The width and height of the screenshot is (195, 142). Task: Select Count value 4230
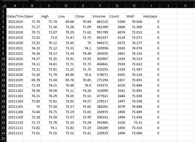[117, 85]
